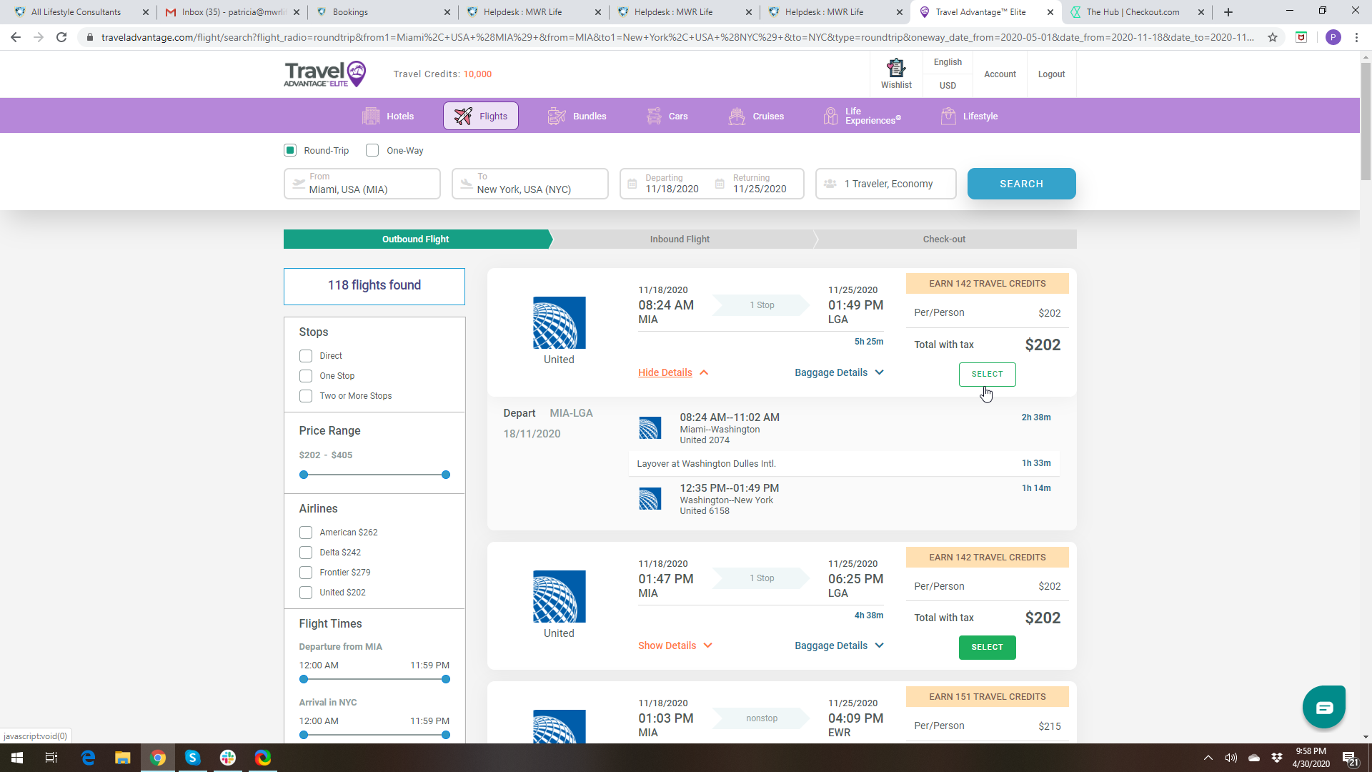This screenshot has width=1372, height=772.
Task: Open the Flights navigation tab
Action: pyautogui.click(x=481, y=116)
